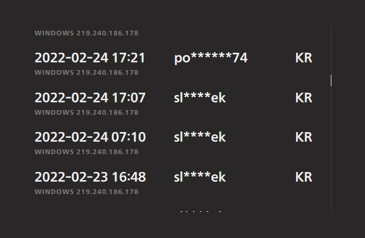365x238 pixels.
Task: Click the WINDOWS IP line under the 17:21 entry
Action: (86, 72)
